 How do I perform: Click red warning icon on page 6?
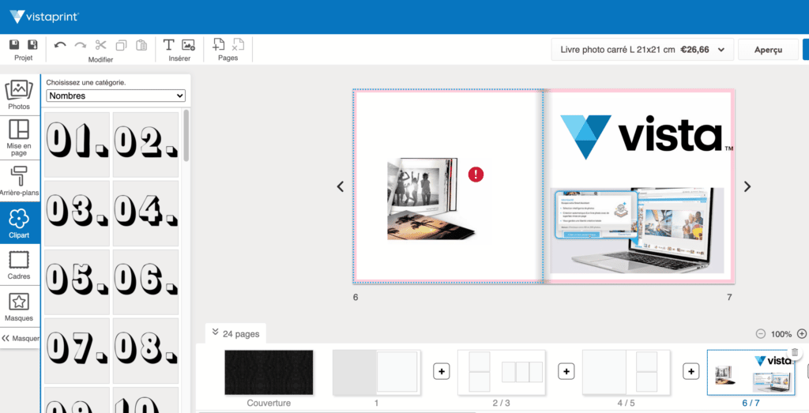tap(476, 175)
